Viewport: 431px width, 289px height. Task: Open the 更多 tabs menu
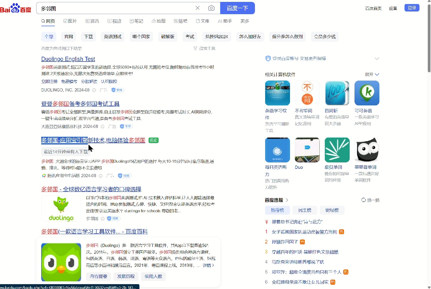click(245, 21)
